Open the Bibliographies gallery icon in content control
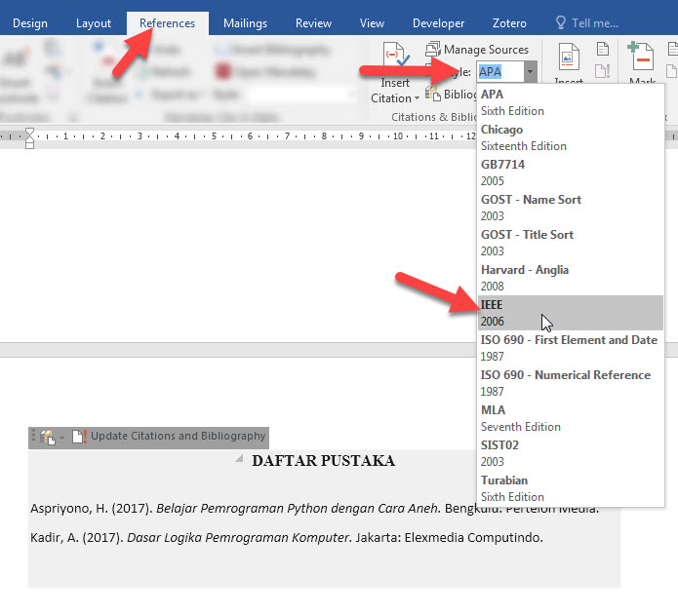This screenshot has height=615, width=678. click(48, 438)
